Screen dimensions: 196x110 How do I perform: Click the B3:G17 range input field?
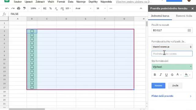(x=172, y=30)
